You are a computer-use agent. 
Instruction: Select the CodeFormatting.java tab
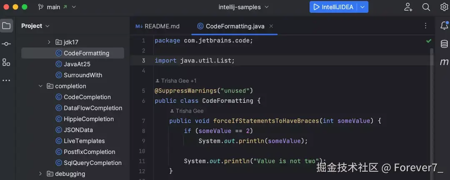click(235, 26)
